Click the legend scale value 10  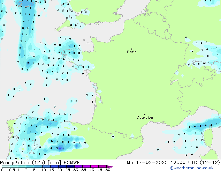(x=44, y=170)
